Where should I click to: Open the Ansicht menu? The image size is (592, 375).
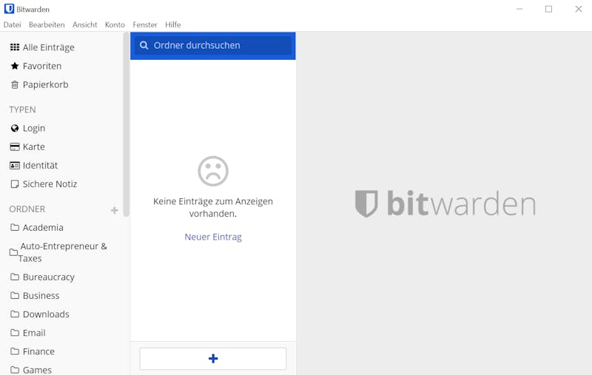(x=85, y=24)
